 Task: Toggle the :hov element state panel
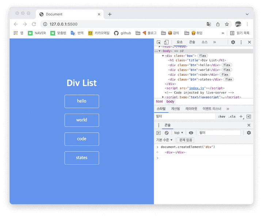pos(221,117)
